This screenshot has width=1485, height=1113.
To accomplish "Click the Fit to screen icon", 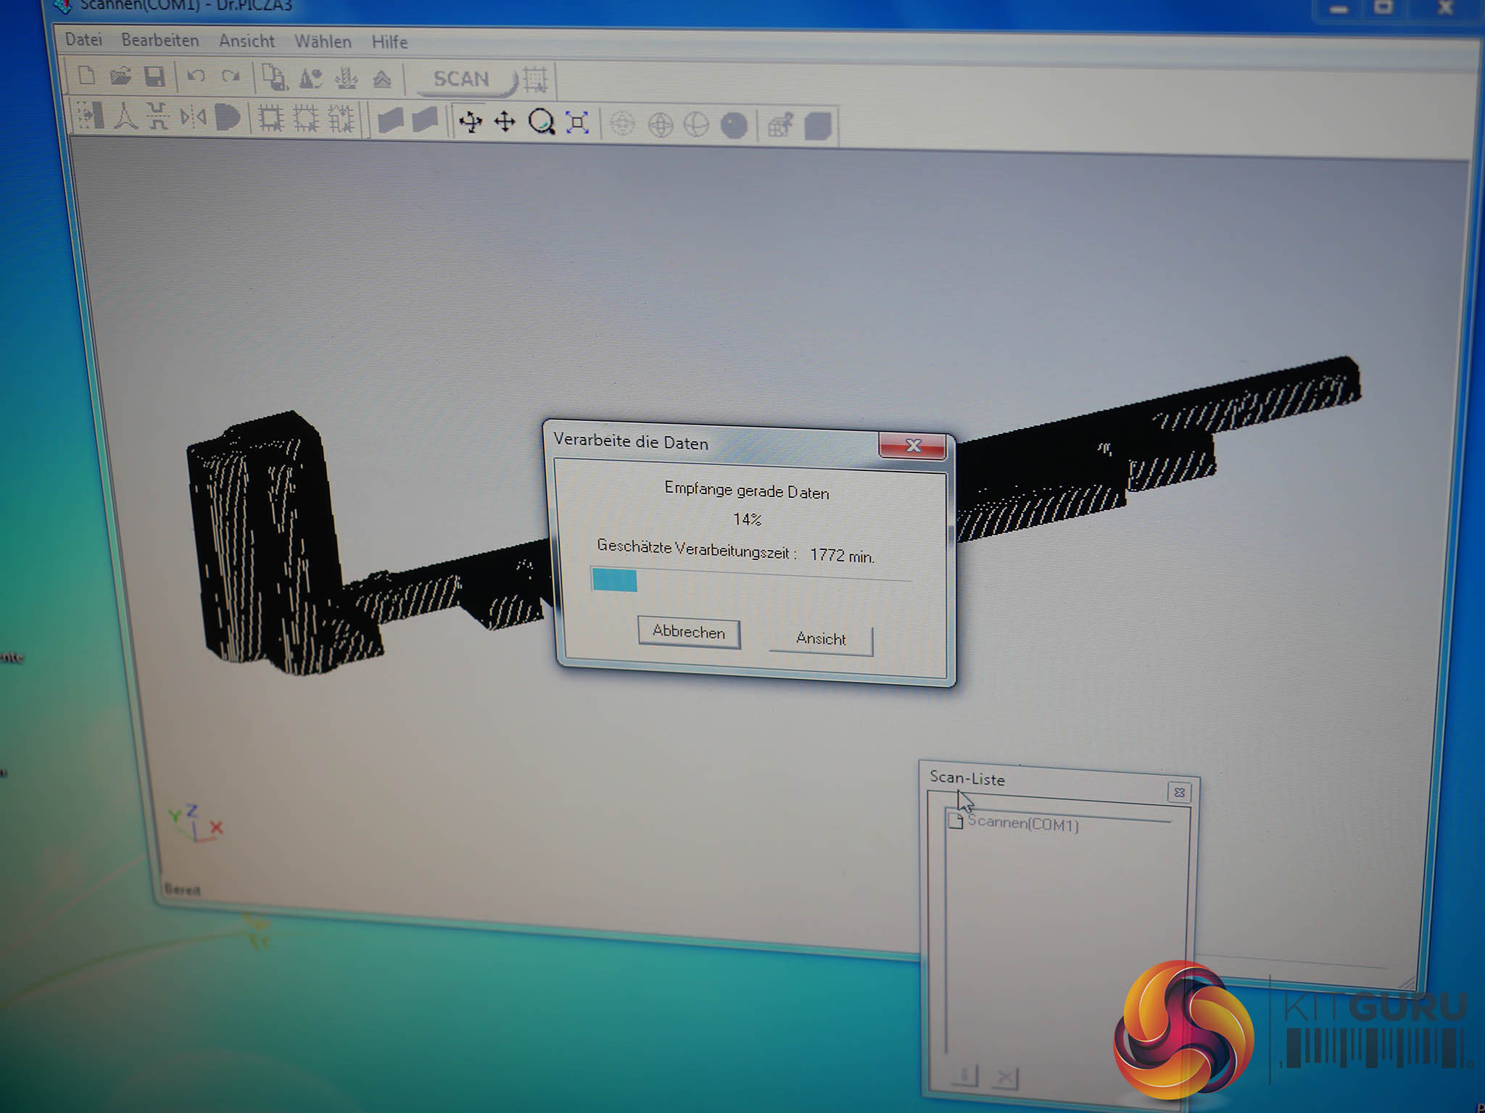I will click(x=577, y=123).
